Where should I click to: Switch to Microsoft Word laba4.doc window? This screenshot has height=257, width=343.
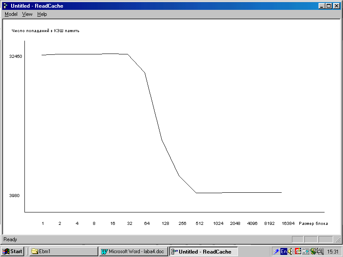point(133,251)
